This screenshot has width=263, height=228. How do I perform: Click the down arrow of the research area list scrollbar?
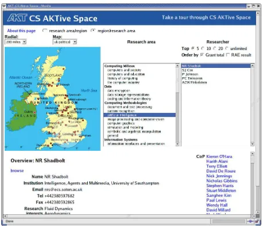tap(177, 144)
